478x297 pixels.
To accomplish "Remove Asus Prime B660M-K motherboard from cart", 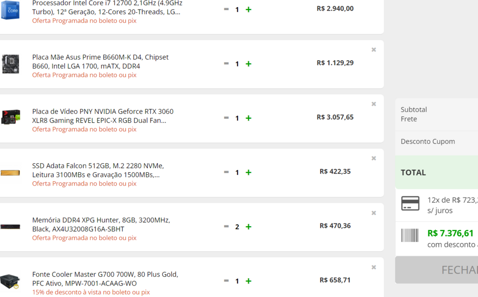I will [374, 50].
